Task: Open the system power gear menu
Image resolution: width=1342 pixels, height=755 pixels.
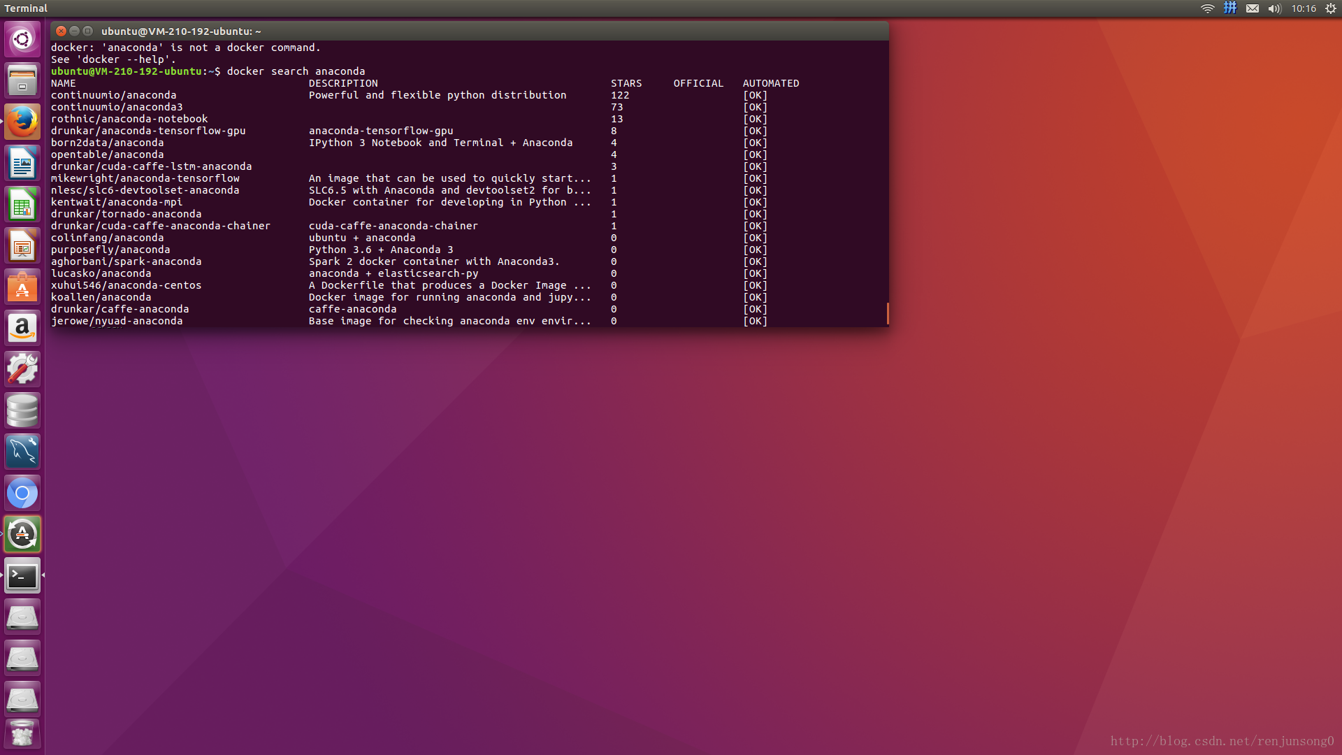Action: (1331, 8)
